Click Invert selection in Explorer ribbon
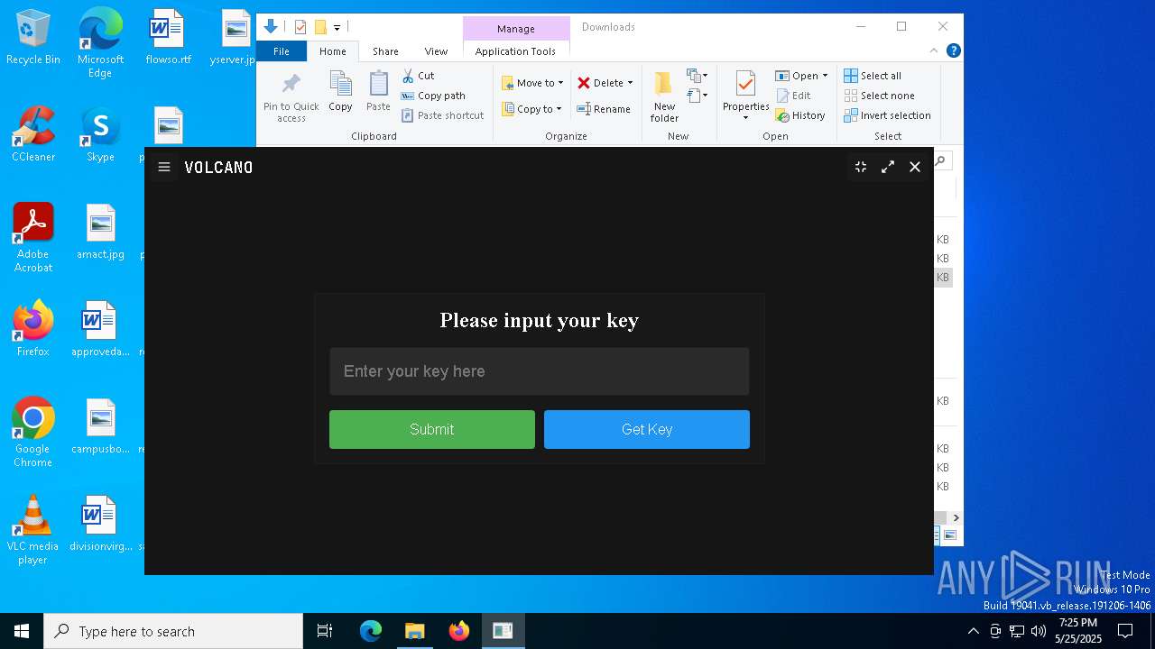1155x649 pixels. click(887, 115)
